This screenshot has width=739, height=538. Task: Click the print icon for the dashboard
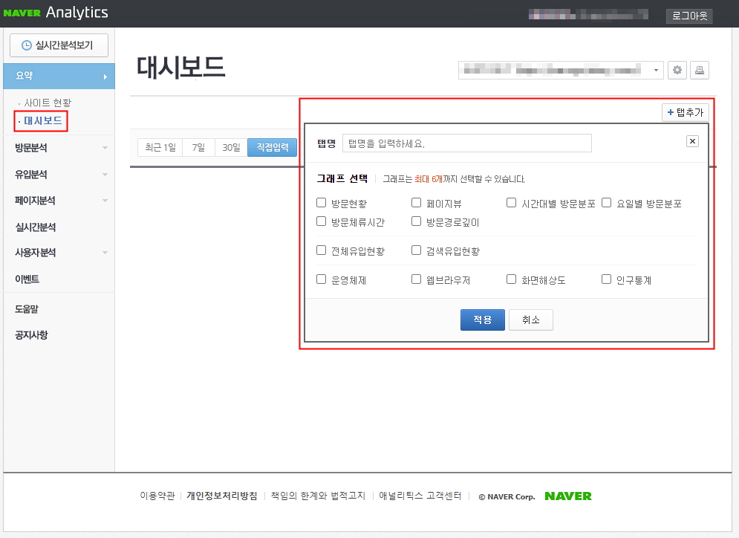click(x=699, y=69)
